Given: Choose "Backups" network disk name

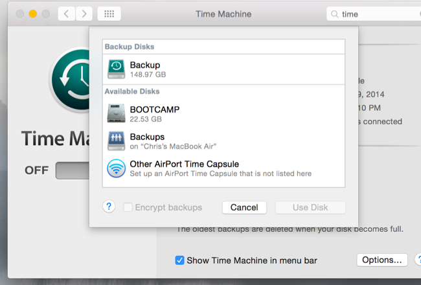Looking at the screenshot, I should tap(147, 137).
